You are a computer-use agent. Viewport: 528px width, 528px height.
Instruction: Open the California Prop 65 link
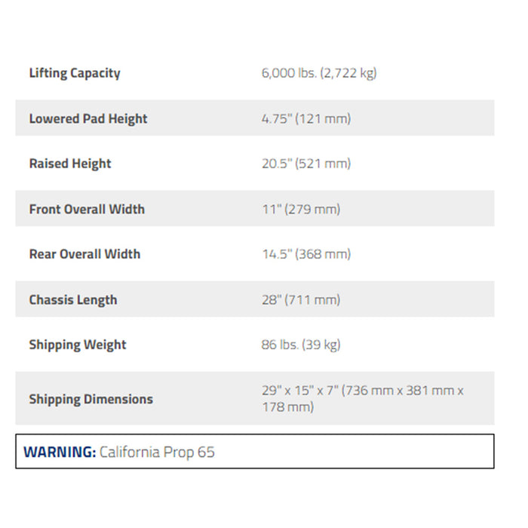157,452
